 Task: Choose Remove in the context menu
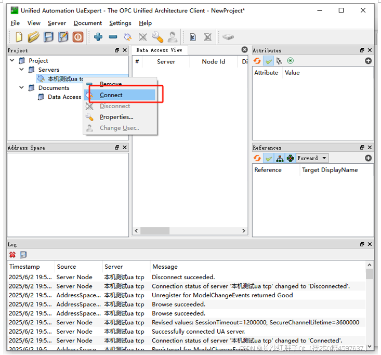[x=120, y=84]
